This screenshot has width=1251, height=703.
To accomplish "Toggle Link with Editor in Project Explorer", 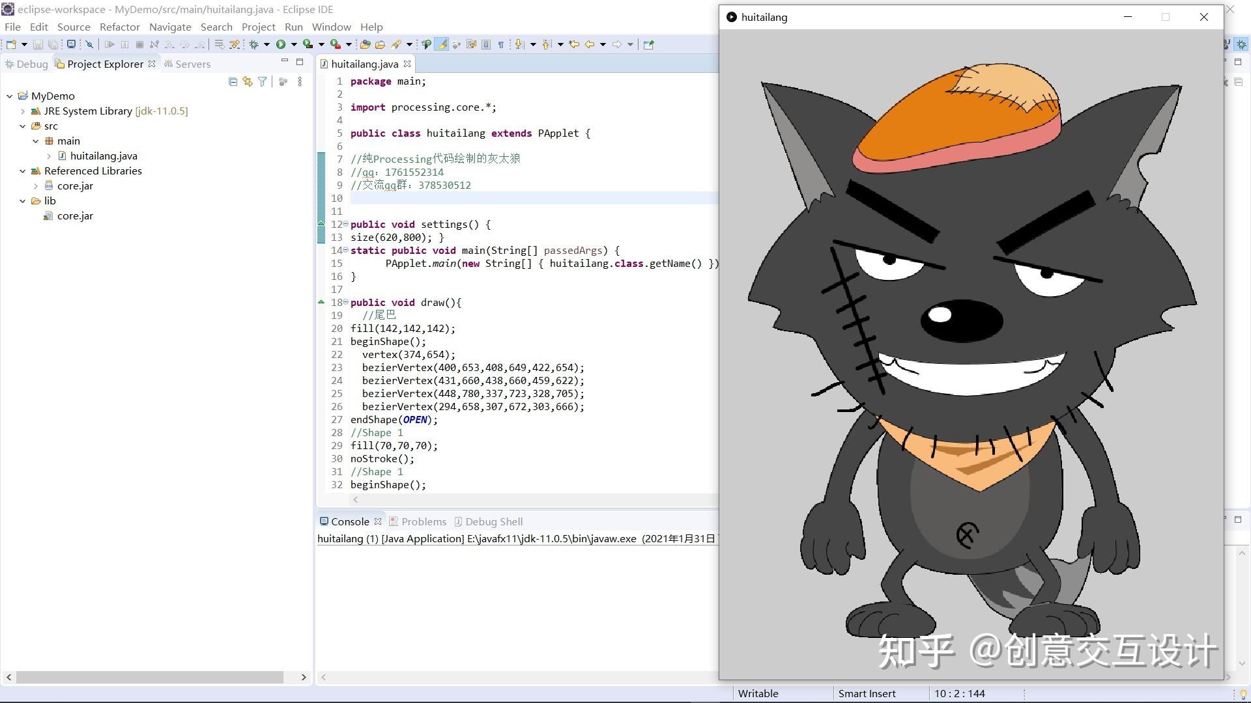I will pos(247,81).
